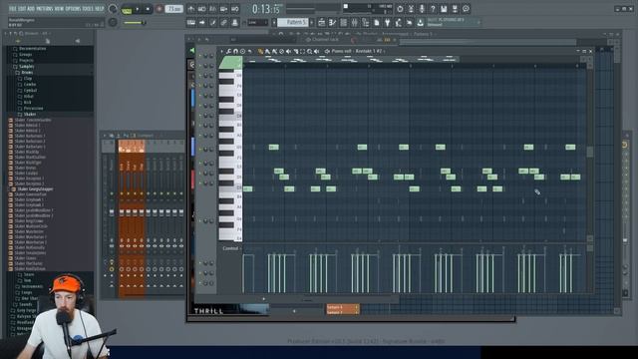Click the tempo field showing 73
The width and height of the screenshot is (638, 359).
click(x=173, y=9)
